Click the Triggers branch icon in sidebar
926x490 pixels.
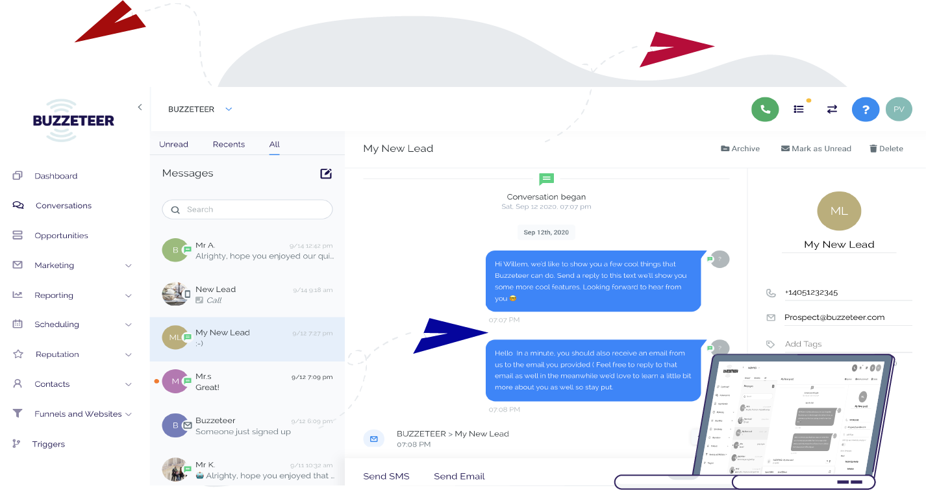click(17, 444)
